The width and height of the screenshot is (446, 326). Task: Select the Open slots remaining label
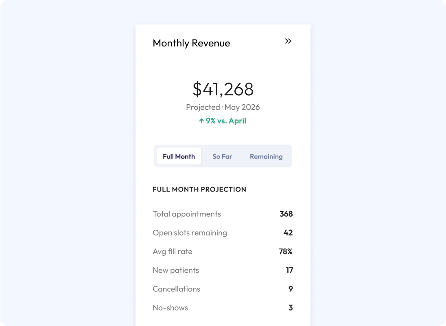coord(190,233)
